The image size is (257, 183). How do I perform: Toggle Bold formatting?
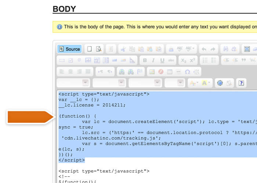click(145, 61)
